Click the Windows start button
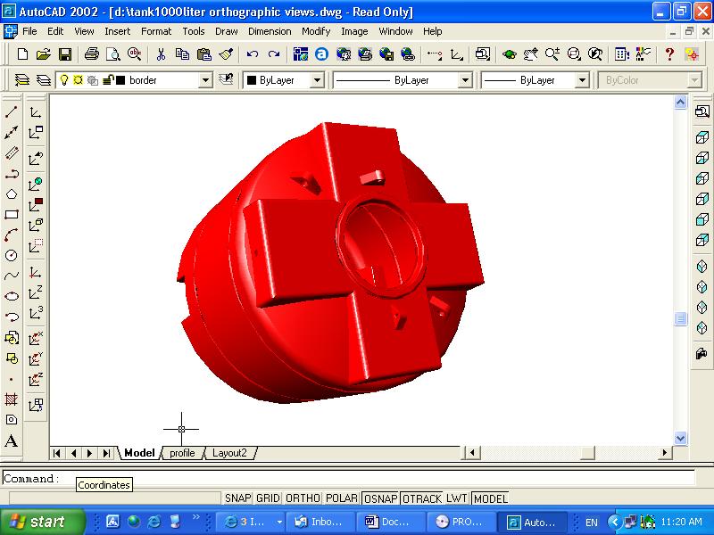 coord(43,522)
